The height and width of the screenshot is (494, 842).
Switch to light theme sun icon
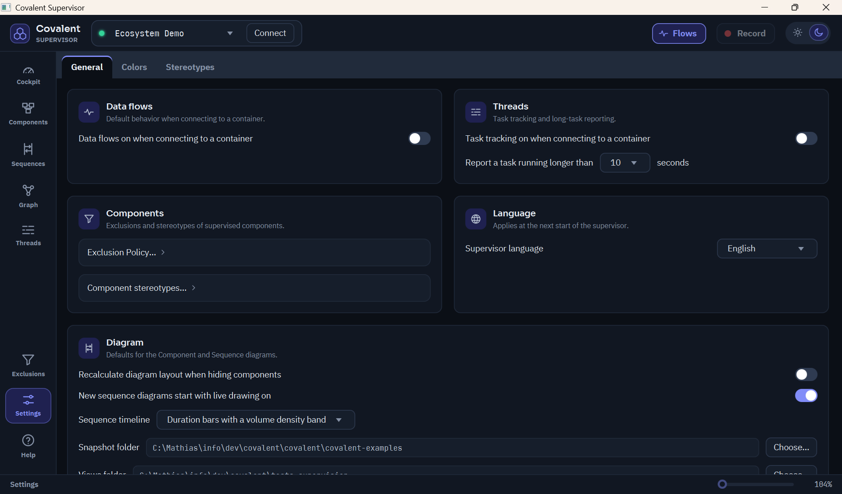798,33
